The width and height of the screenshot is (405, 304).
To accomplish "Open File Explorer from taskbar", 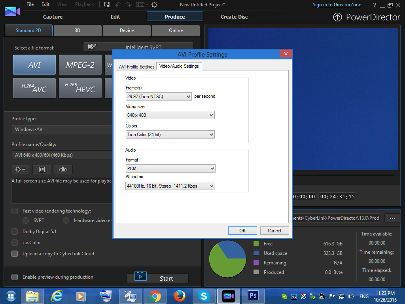I will click(32, 296).
